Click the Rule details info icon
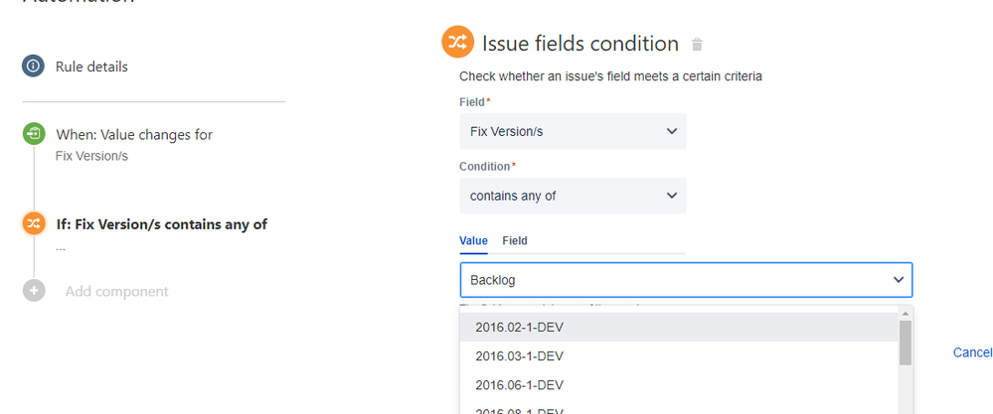This screenshot has width=993, height=414. pos(34,66)
